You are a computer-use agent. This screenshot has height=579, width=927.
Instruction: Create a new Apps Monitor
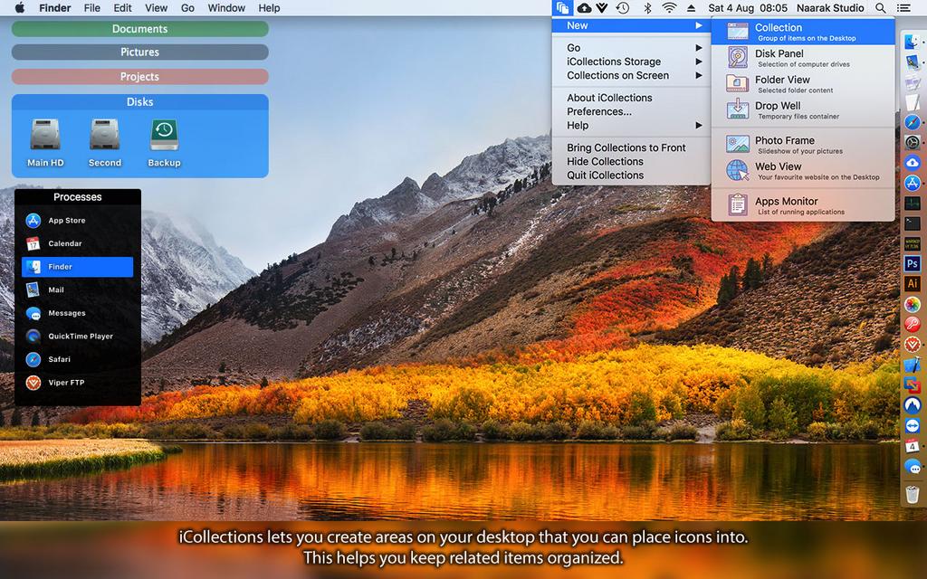click(803, 205)
